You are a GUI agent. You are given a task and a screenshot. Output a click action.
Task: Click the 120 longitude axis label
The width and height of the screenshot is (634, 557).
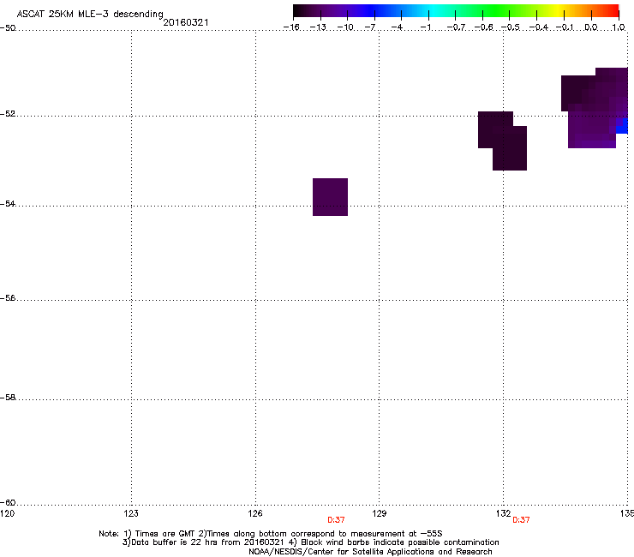point(7,513)
